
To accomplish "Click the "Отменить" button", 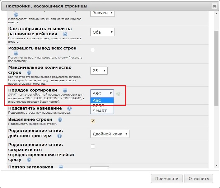I will [x=199, y=178].
